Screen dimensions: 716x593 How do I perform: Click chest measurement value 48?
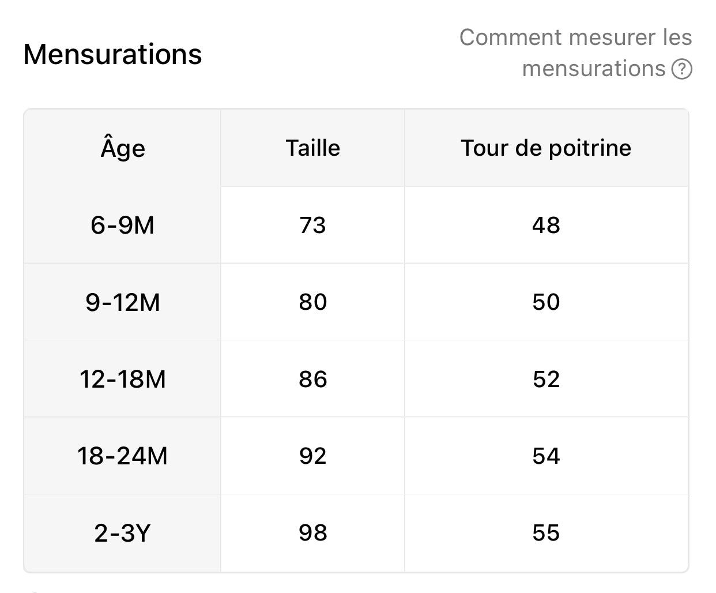[546, 225]
